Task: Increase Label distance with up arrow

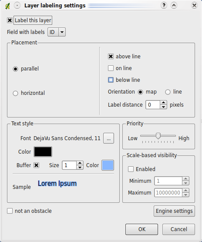Action: click(163, 103)
